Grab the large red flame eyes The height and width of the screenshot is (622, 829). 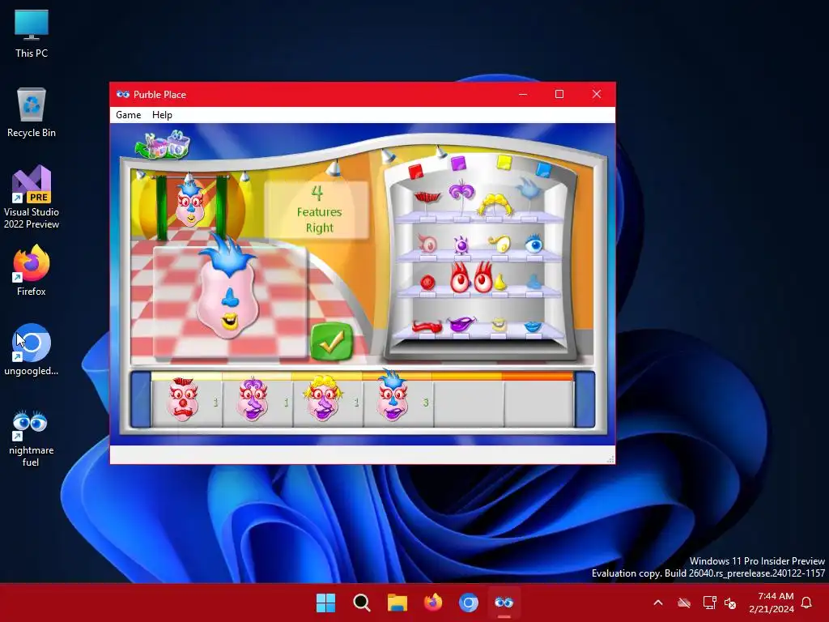tap(471, 277)
